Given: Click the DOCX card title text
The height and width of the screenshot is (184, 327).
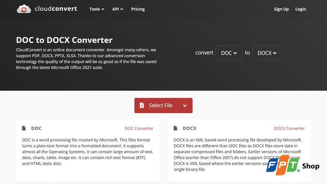Looking at the screenshot, I should [190, 128].
